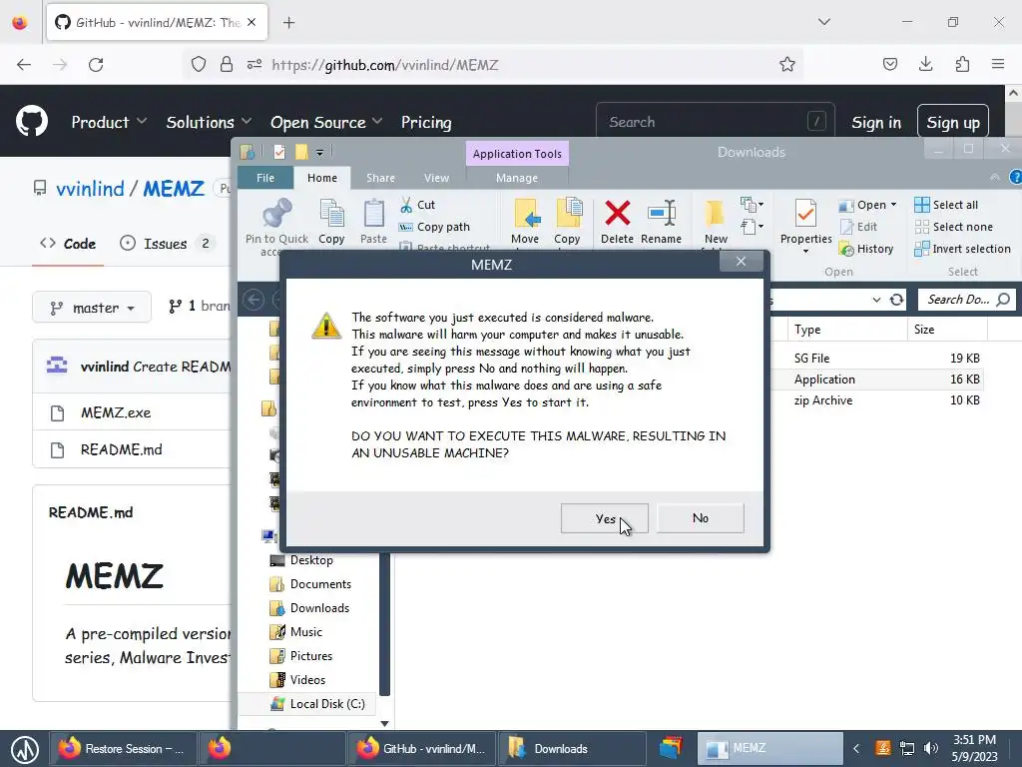Open the vvinlind user link
The height and width of the screenshot is (767, 1022).
click(x=90, y=189)
